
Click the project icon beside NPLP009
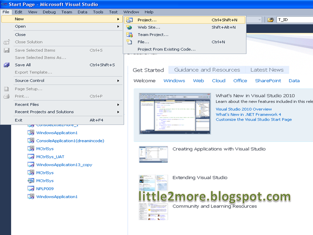tap(31, 189)
